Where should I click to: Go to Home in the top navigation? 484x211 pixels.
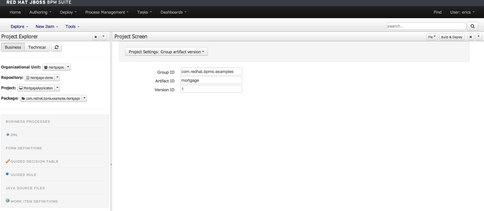15,12
